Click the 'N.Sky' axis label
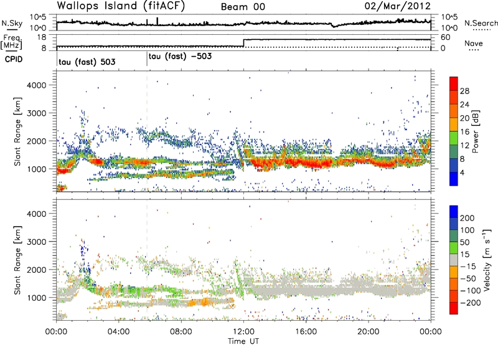 12,23
